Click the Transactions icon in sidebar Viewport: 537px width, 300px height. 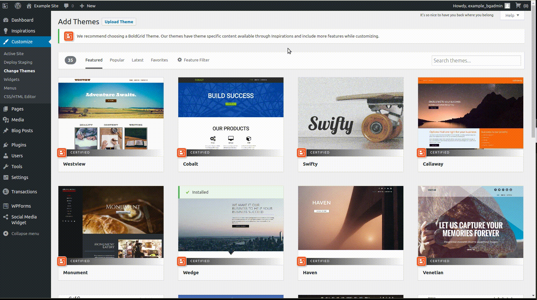[6, 192]
